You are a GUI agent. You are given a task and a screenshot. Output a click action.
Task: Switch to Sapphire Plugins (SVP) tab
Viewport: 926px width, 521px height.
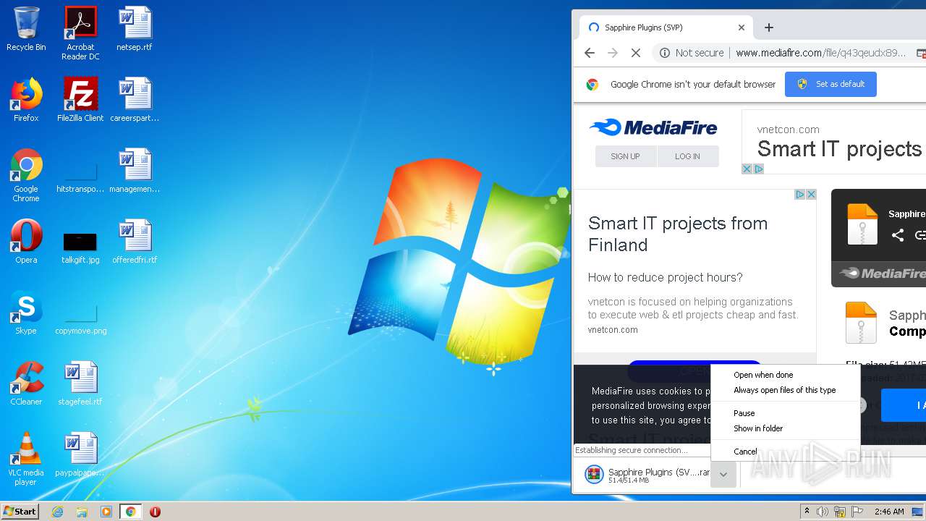coord(666,27)
